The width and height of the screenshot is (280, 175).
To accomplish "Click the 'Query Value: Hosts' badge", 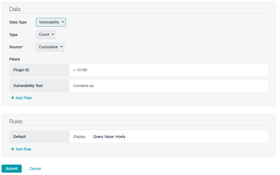I will click(x=109, y=137).
